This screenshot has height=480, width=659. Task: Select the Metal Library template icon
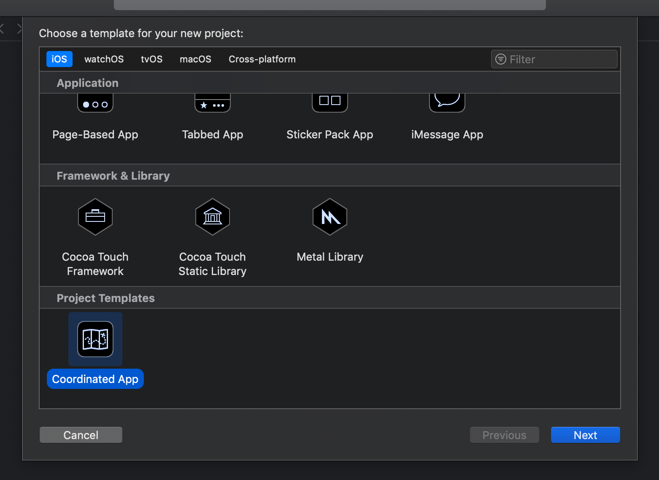click(x=329, y=217)
